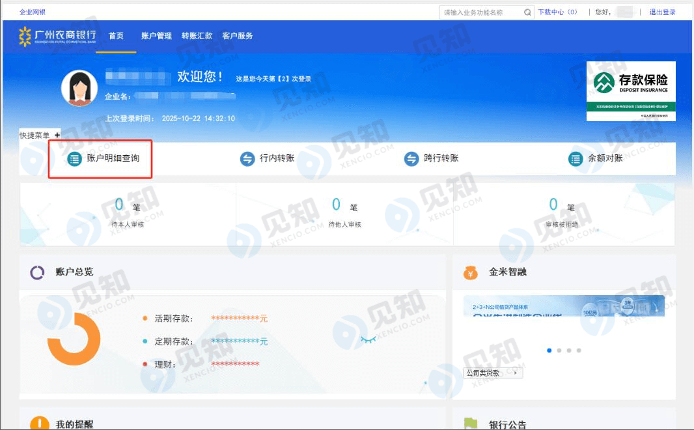Click the 金米智融 money bag icon
The width and height of the screenshot is (694, 430).
[471, 272]
